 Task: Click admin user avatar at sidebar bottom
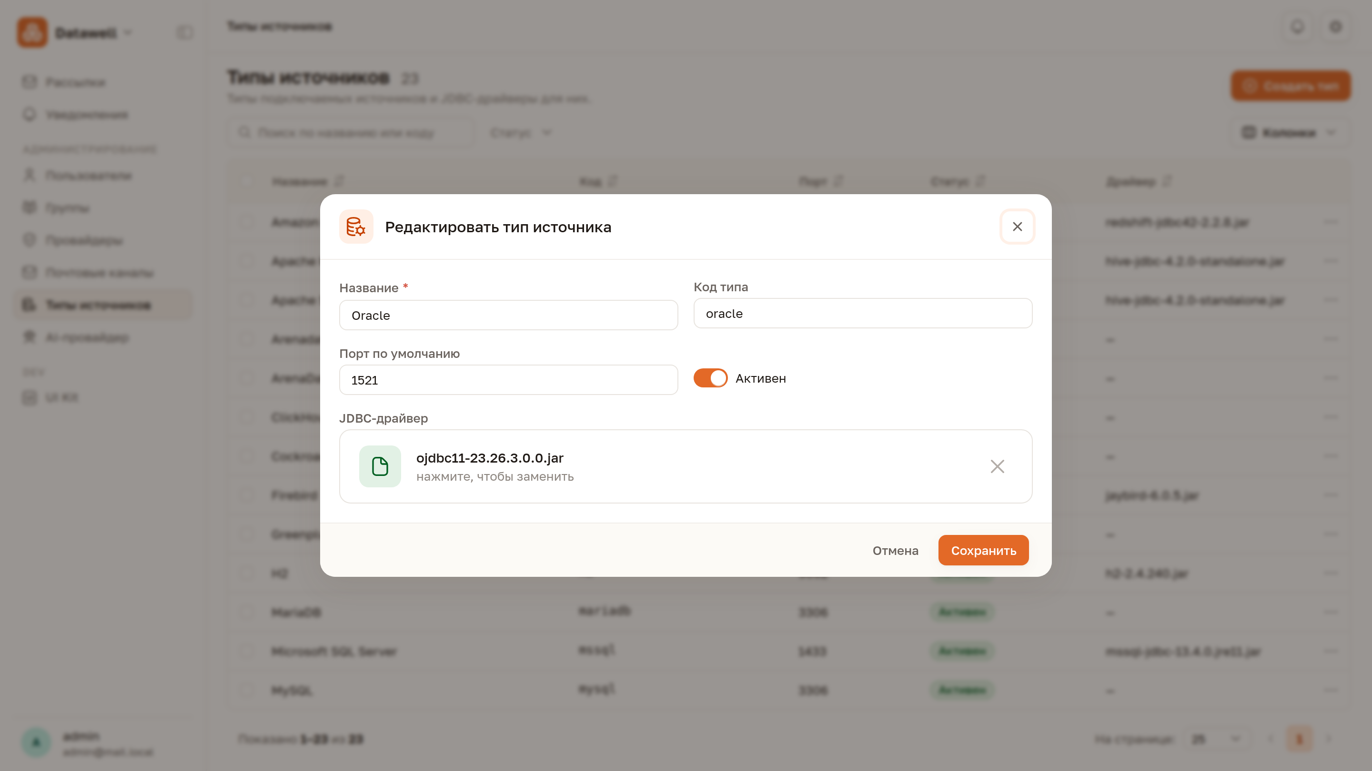click(x=36, y=743)
